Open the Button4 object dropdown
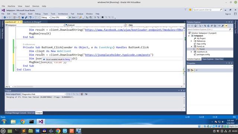The width and height of the screenshot is (238, 134). (x=95, y=25)
